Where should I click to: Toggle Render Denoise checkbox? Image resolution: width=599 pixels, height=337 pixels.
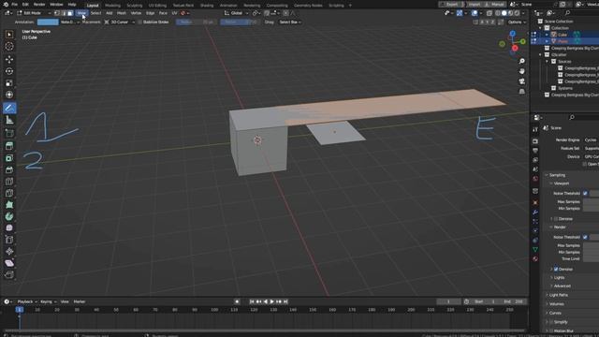[556, 269]
